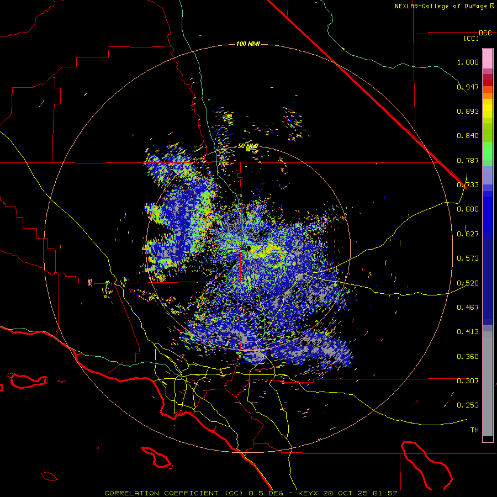Click the 0.840 scale value
The height and width of the screenshot is (497, 497).
(468, 136)
